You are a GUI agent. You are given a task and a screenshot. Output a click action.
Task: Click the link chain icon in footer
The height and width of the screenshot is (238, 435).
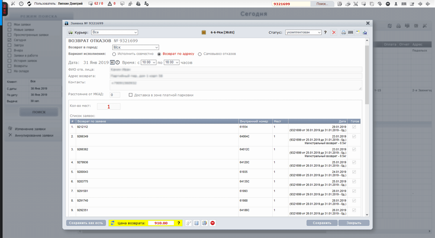[188, 223]
